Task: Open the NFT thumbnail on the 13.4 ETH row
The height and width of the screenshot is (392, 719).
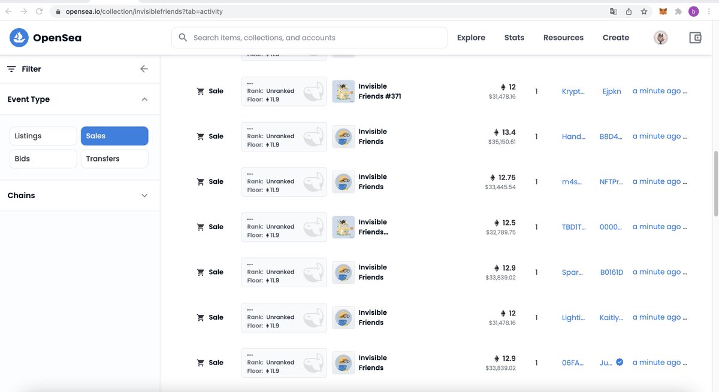Action: (x=343, y=136)
